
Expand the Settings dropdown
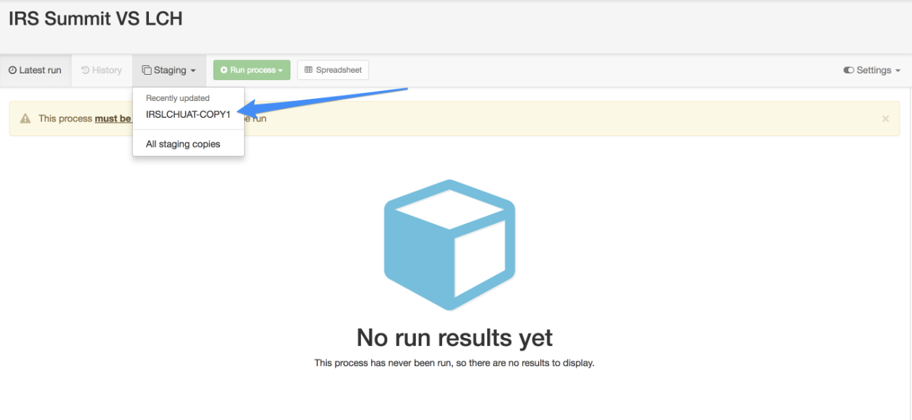(872, 70)
